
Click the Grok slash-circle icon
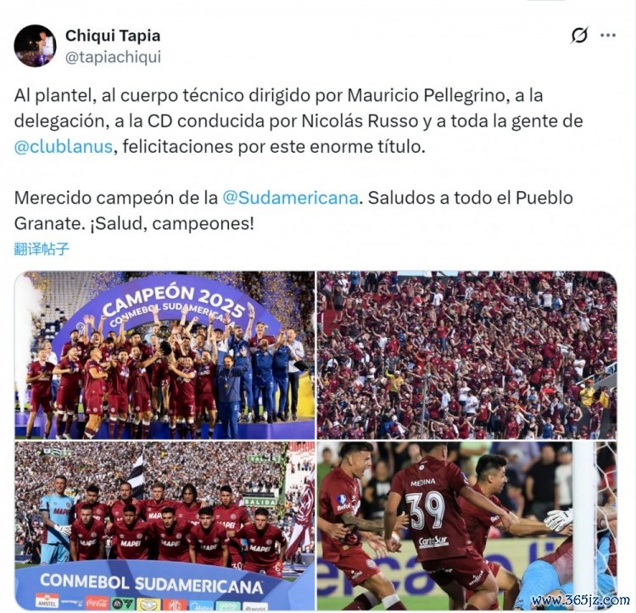pyautogui.click(x=579, y=36)
